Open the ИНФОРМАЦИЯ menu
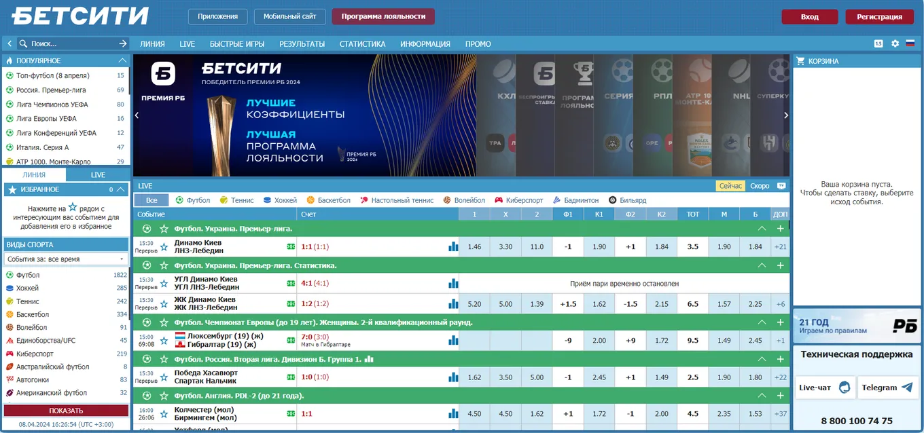 425,43
